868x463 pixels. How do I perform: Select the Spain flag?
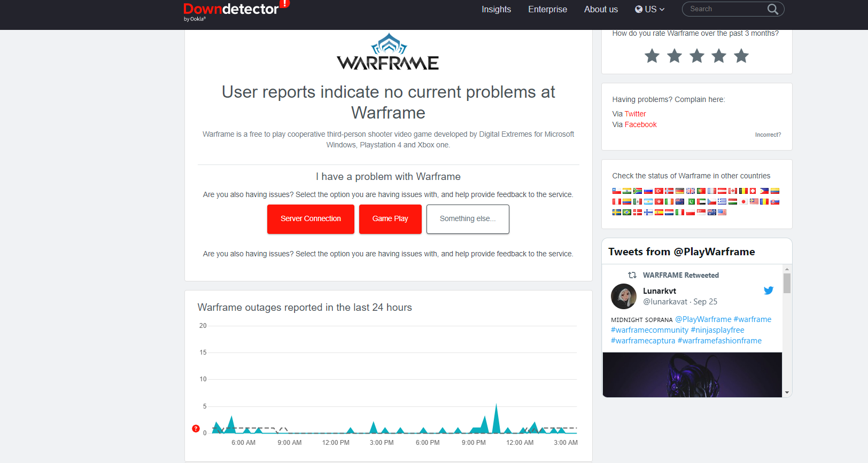[x=659, y=212]
